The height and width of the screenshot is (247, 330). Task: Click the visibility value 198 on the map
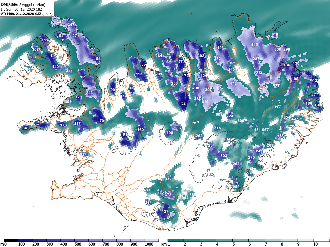(170, 133)
